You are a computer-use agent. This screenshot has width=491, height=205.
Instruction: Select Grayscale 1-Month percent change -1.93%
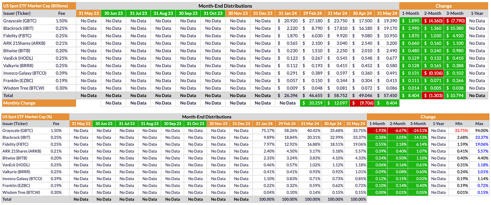377,130
